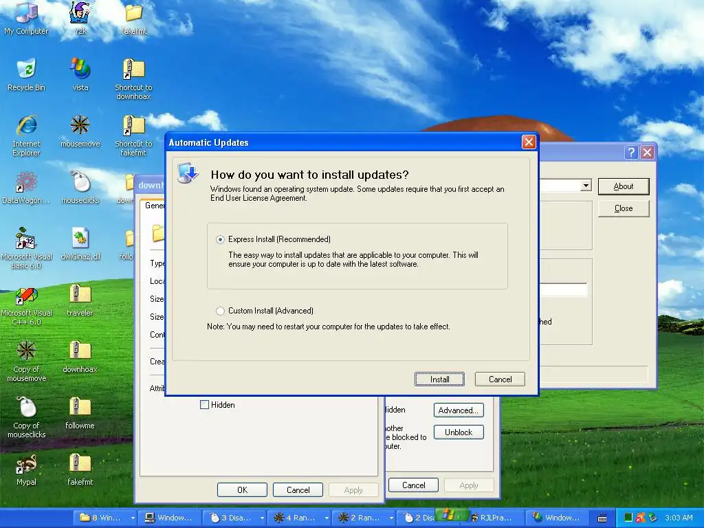This screenshot has width=704, height=528.
Task: Cancel the Automatic Updates dialog
Action: point(500,379)
